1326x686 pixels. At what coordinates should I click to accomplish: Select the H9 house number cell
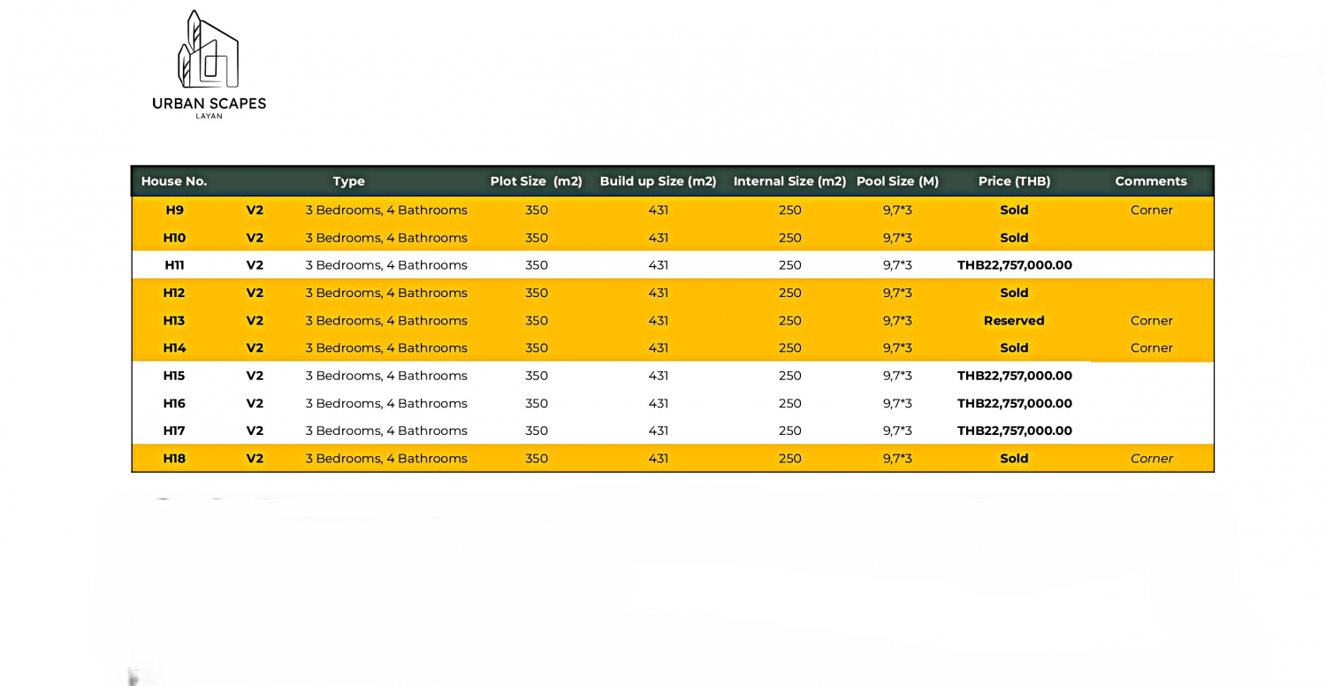pos(174,210)
